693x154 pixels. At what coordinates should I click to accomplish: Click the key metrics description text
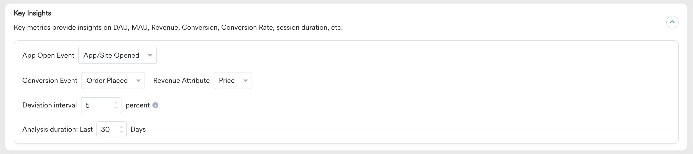tap(178, 27)
